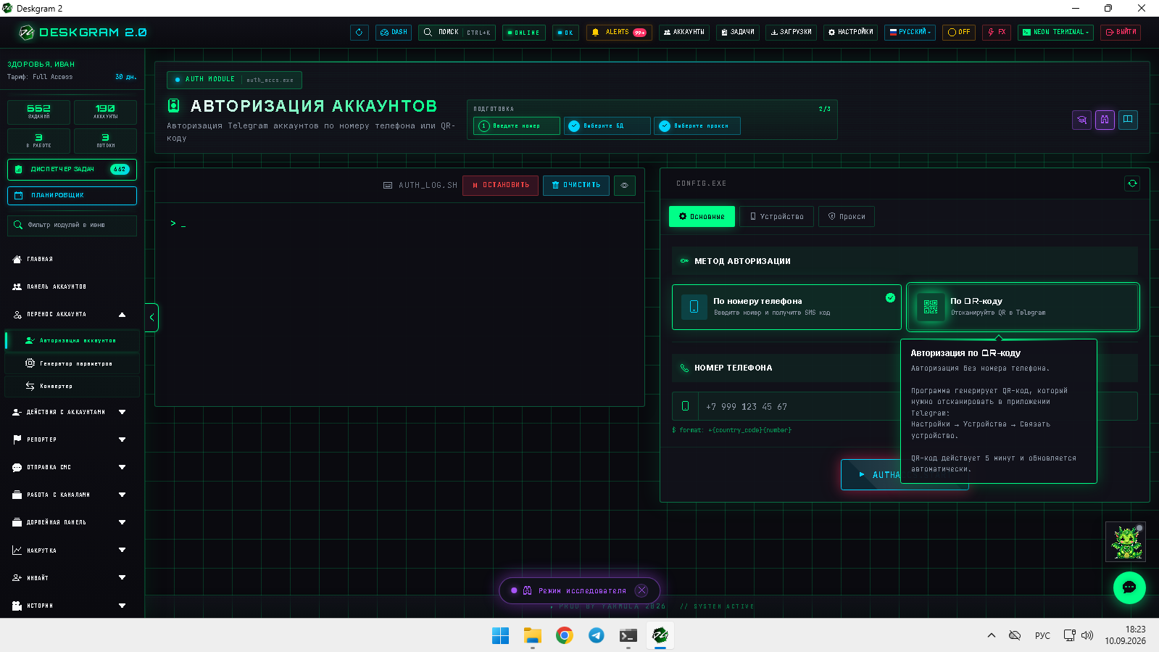The image size is (1159, 652).
Task: Toggle the OFF switch in toolbar
Action: [959, 33]
